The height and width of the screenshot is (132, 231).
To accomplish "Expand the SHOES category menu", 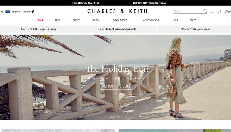I will 76,20.
